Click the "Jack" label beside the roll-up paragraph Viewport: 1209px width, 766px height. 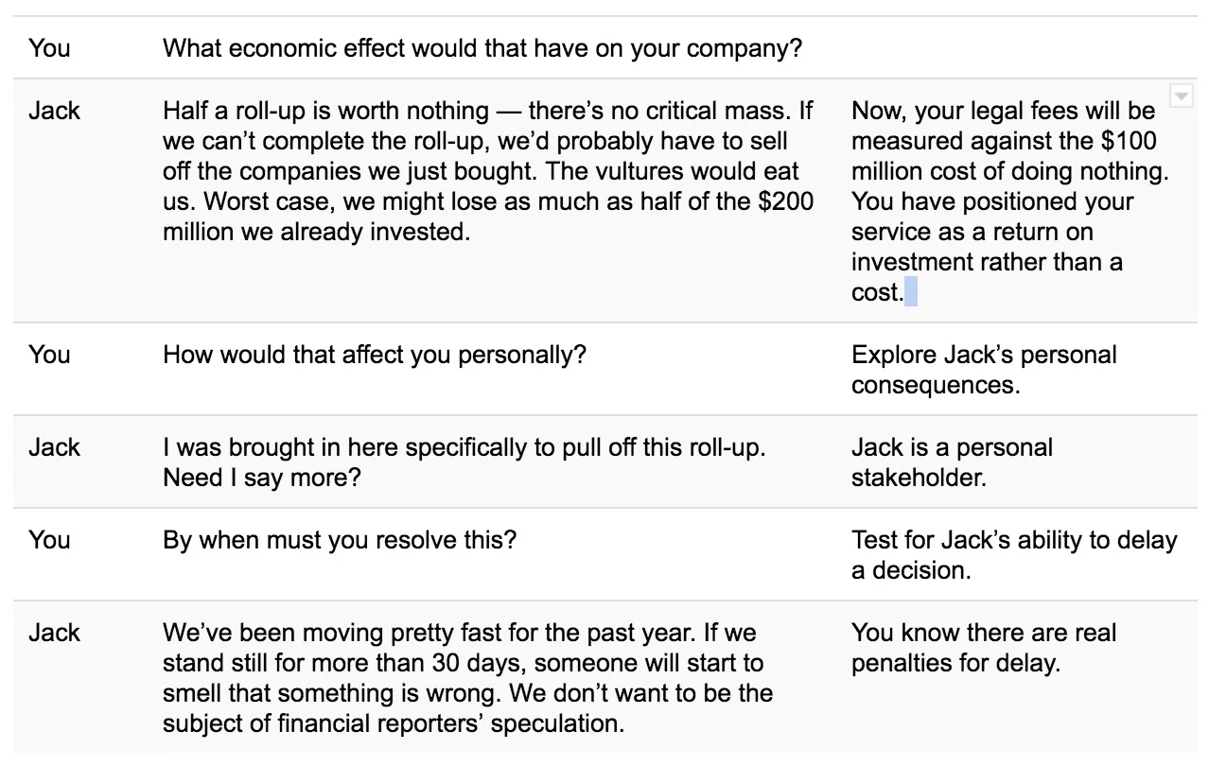pyautogui.click(x=54, y=111)
